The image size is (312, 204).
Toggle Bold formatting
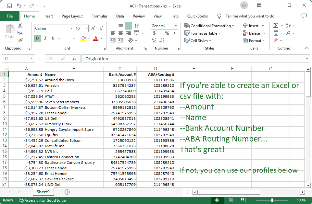(37, 38)
